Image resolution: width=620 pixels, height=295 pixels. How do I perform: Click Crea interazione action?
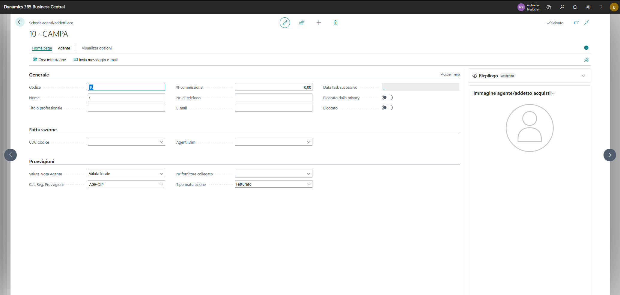pos(49,60)
